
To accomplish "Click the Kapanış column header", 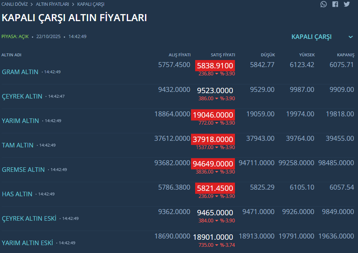I will (346, 55).
